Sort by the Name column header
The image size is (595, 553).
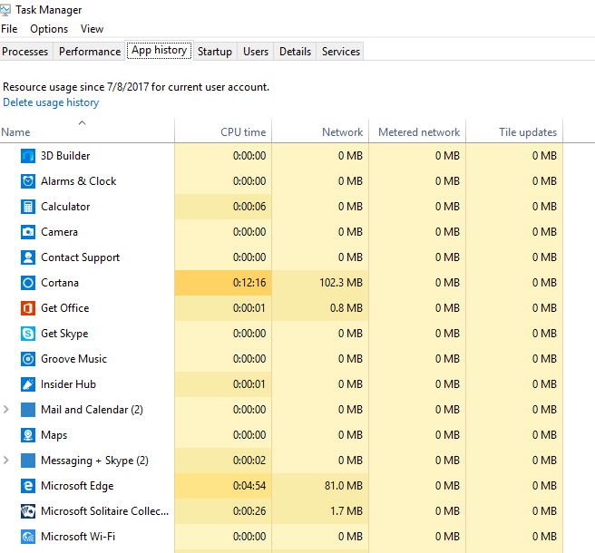tap(87, 131)
